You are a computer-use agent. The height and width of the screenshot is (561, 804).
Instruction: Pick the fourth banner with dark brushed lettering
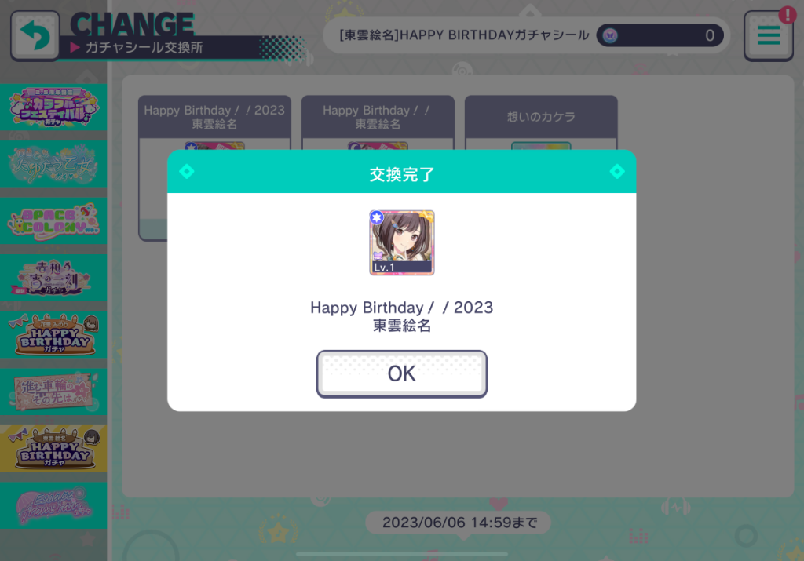coord(53,278)
